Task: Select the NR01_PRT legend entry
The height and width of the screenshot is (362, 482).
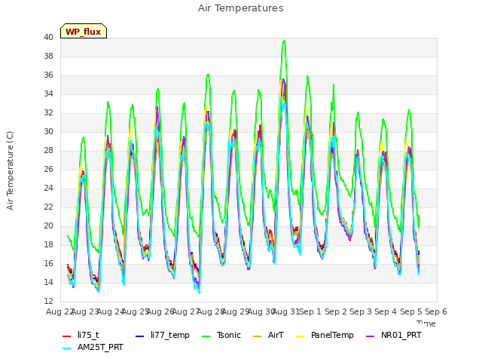Action: pos(394,335)
